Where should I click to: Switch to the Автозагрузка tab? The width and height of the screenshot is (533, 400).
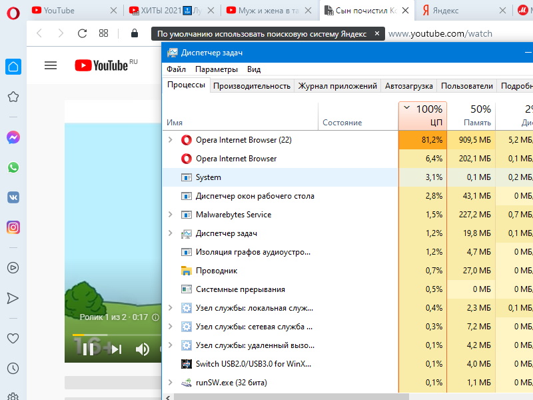point(409,86)
